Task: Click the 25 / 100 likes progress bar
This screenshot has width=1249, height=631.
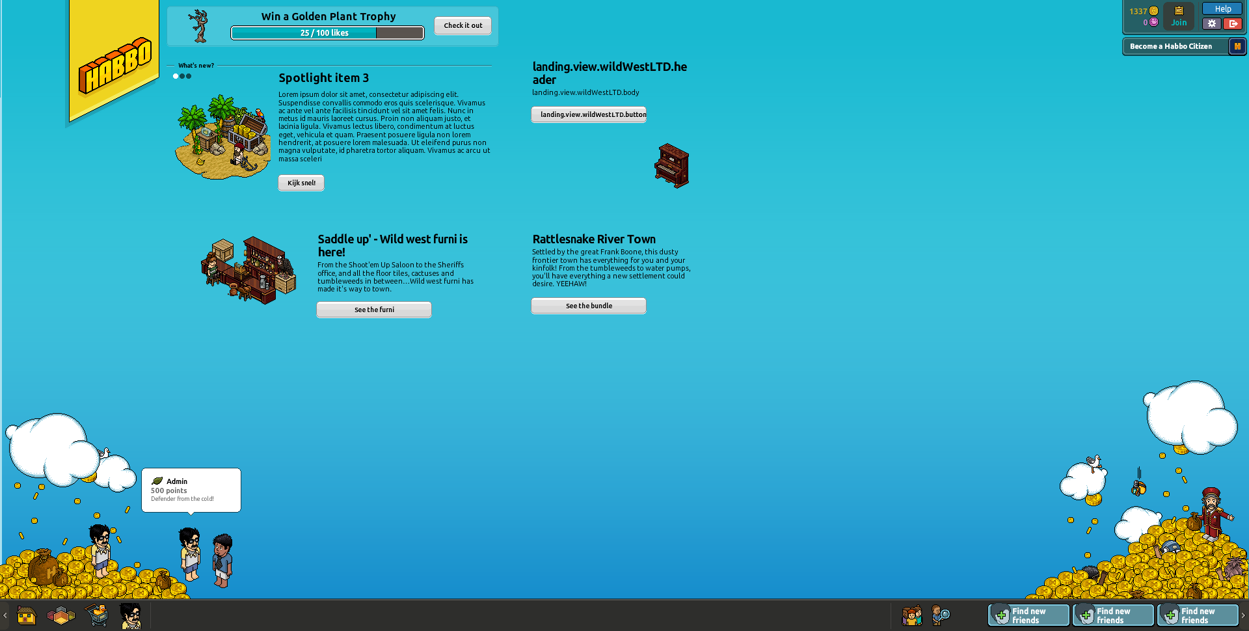Action: coord(327,33)
